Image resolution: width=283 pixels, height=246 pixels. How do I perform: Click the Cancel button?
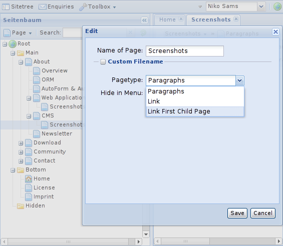click(x=263, y=213)
